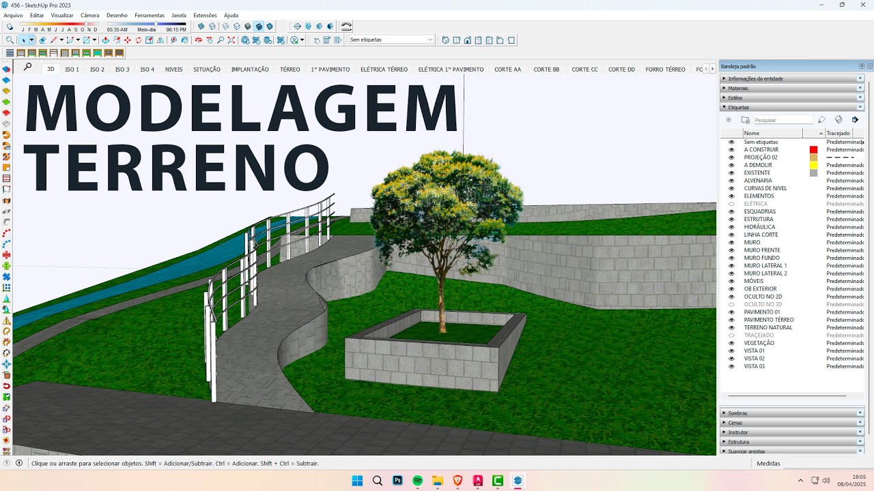Adjust the time-of-day shadow slider
This screenshot has height=491, width=874.
tap(156, 25)
